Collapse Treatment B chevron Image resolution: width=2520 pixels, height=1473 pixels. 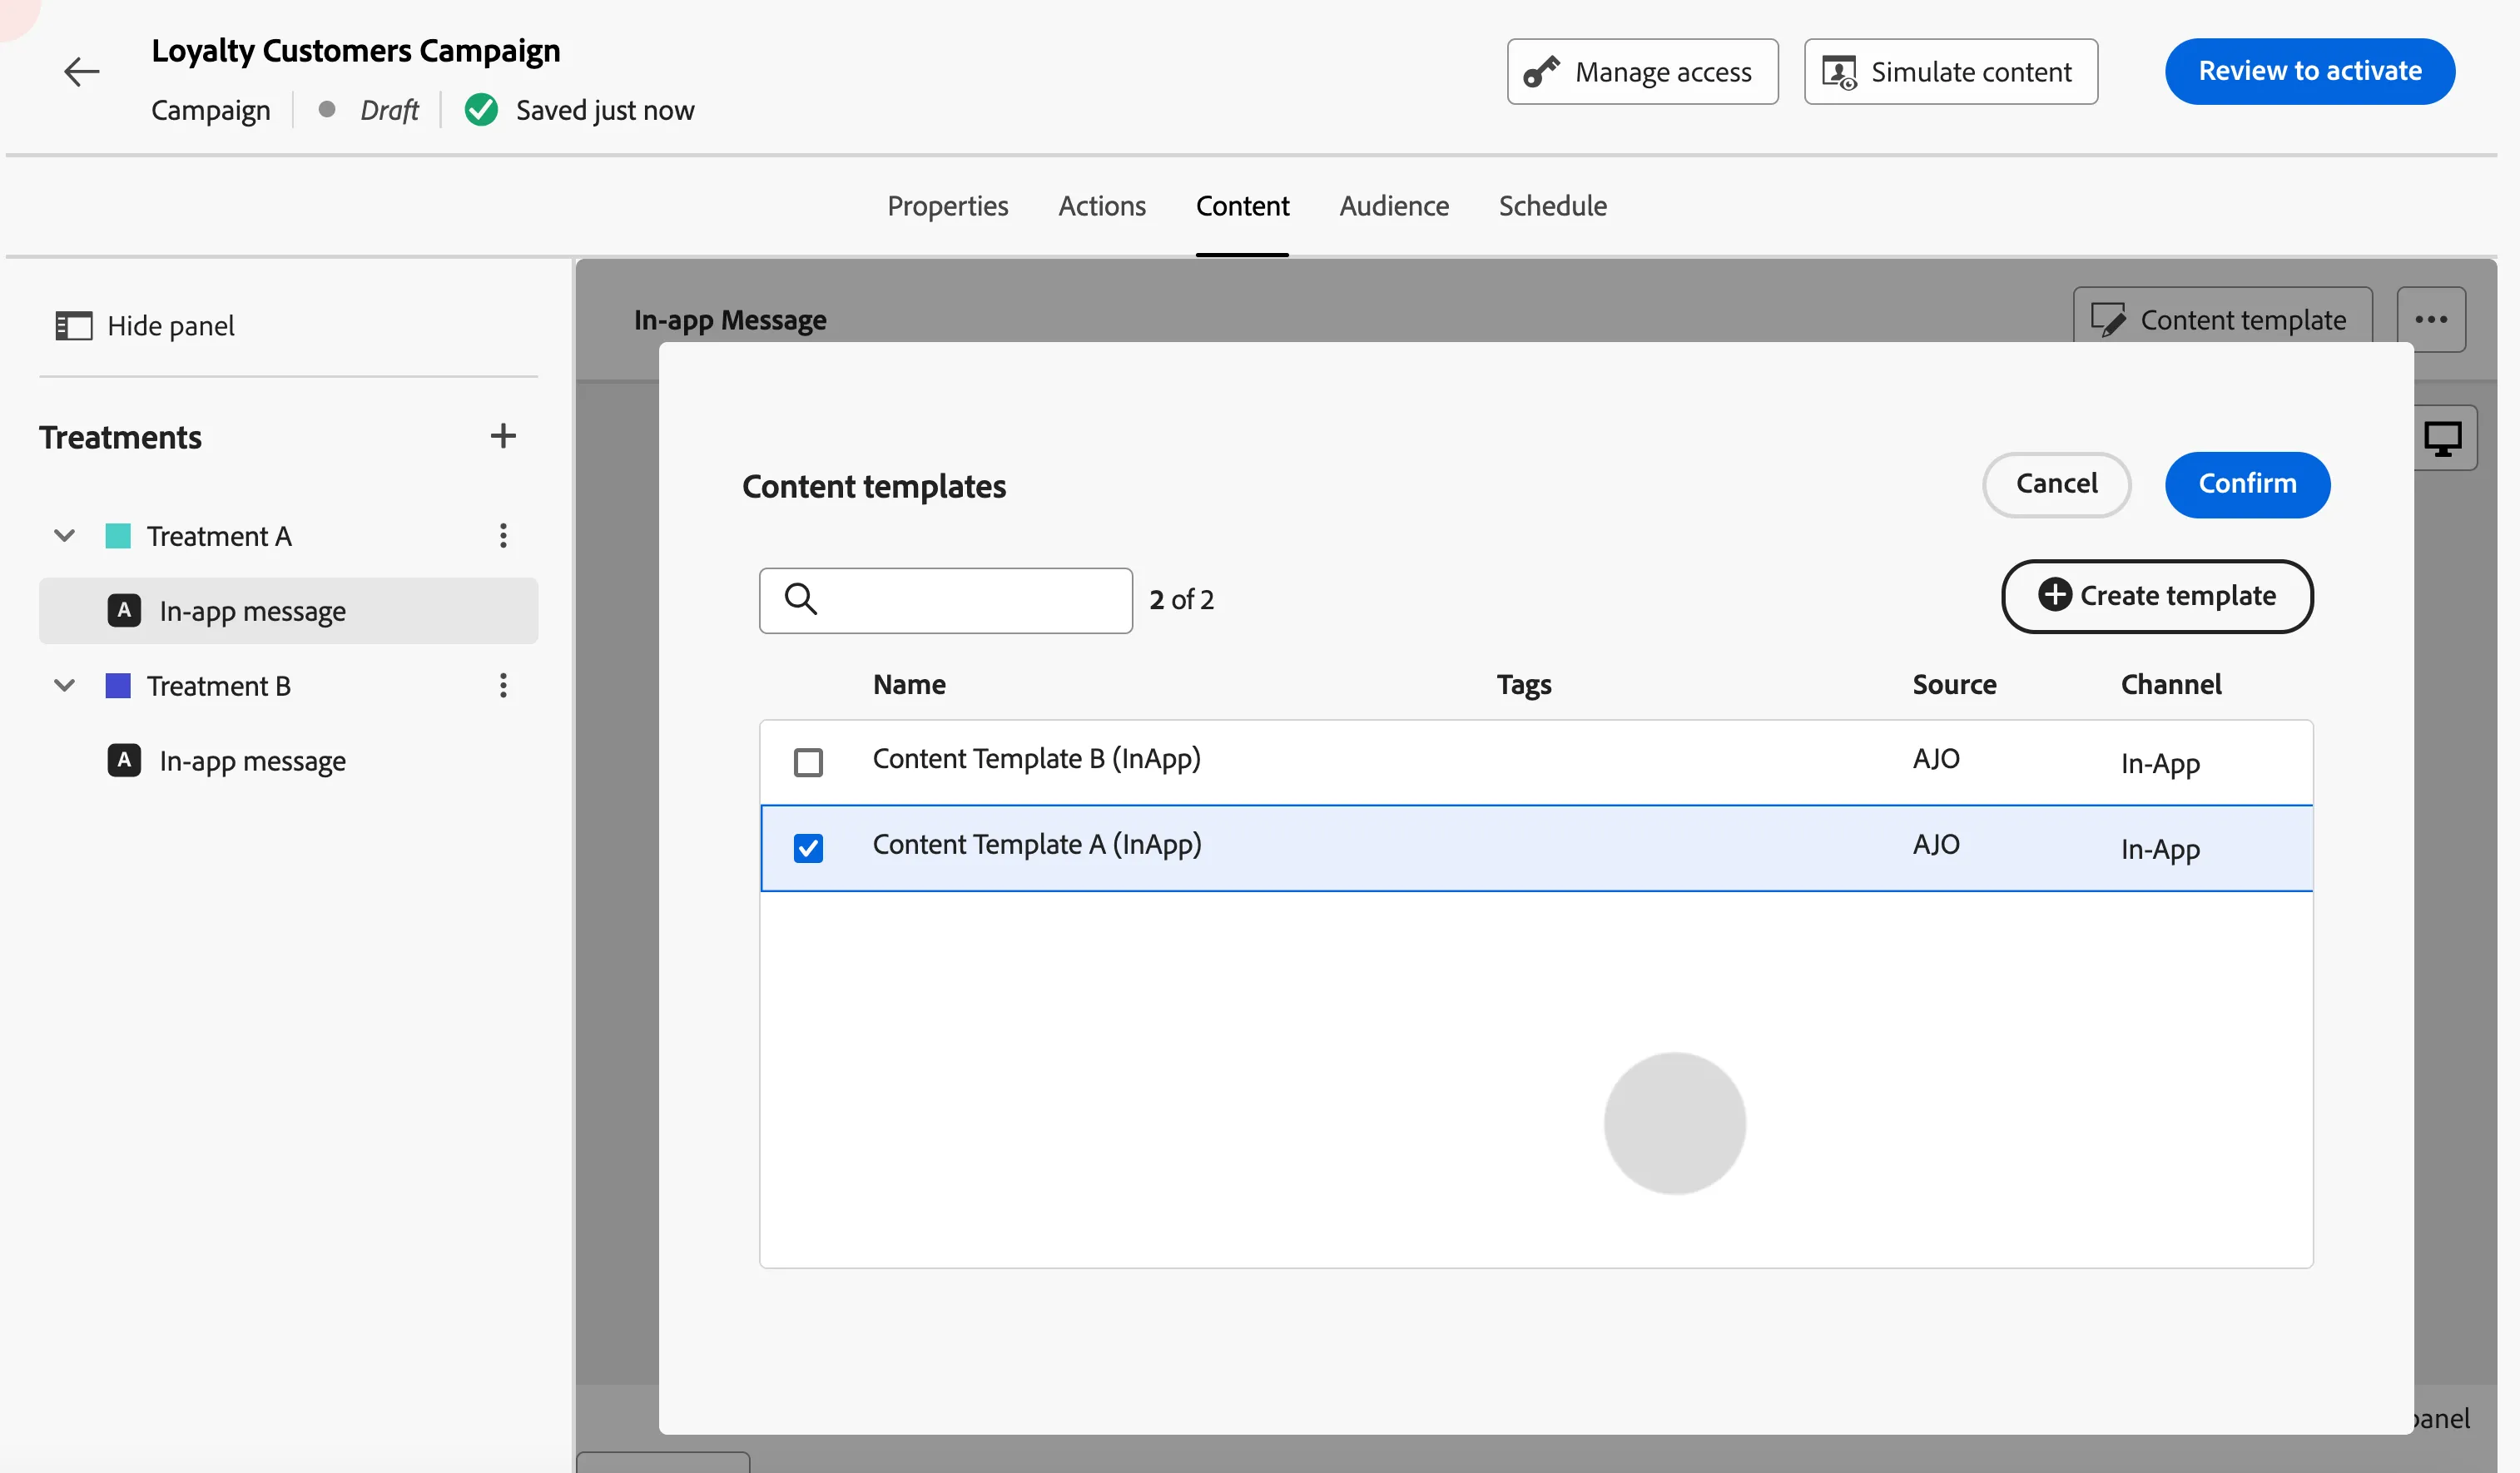(x=64, y=686)
